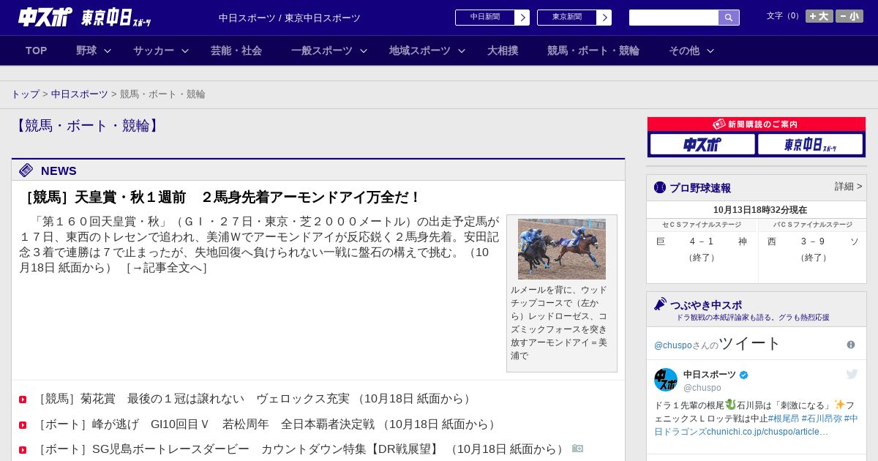
Task: Go to トップ breadcrumb link
Action: (x=26, y=94)
